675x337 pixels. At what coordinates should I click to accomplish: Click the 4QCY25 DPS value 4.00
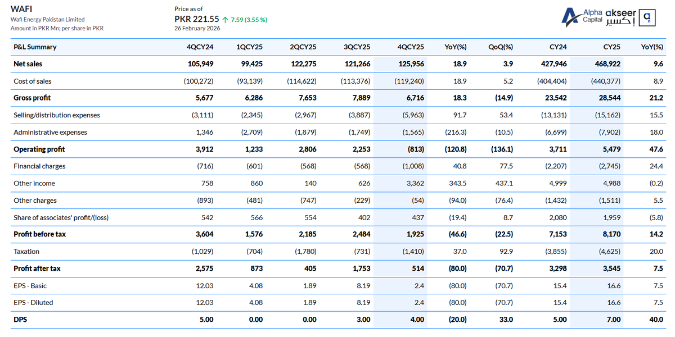point(417,320)
